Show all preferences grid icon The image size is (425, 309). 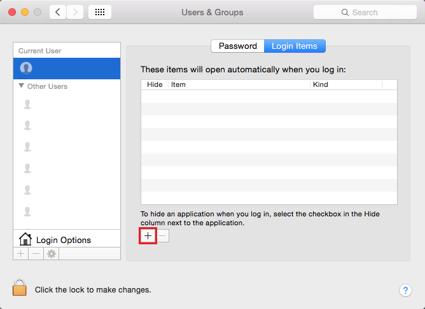click(100, 12)
